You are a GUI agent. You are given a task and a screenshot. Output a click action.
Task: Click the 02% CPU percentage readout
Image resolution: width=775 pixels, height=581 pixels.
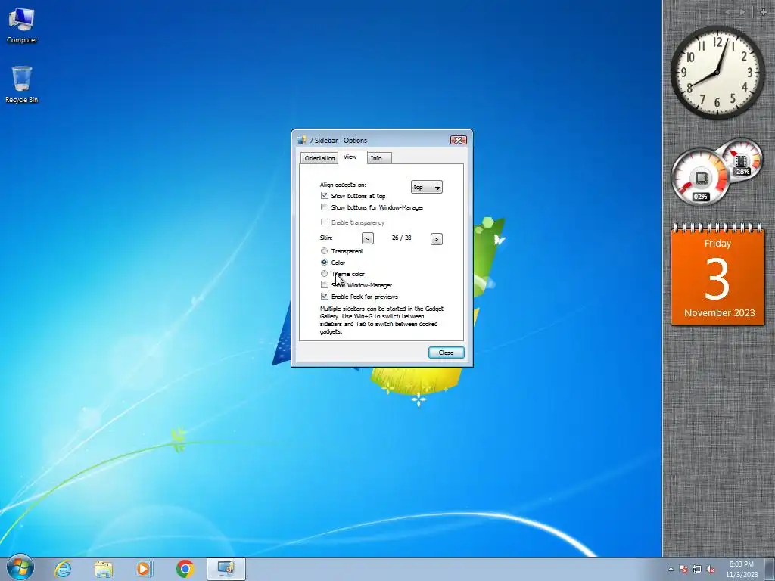700,197
